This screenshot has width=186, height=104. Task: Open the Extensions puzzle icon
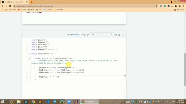pyautogui.click(x=176, y=6)
